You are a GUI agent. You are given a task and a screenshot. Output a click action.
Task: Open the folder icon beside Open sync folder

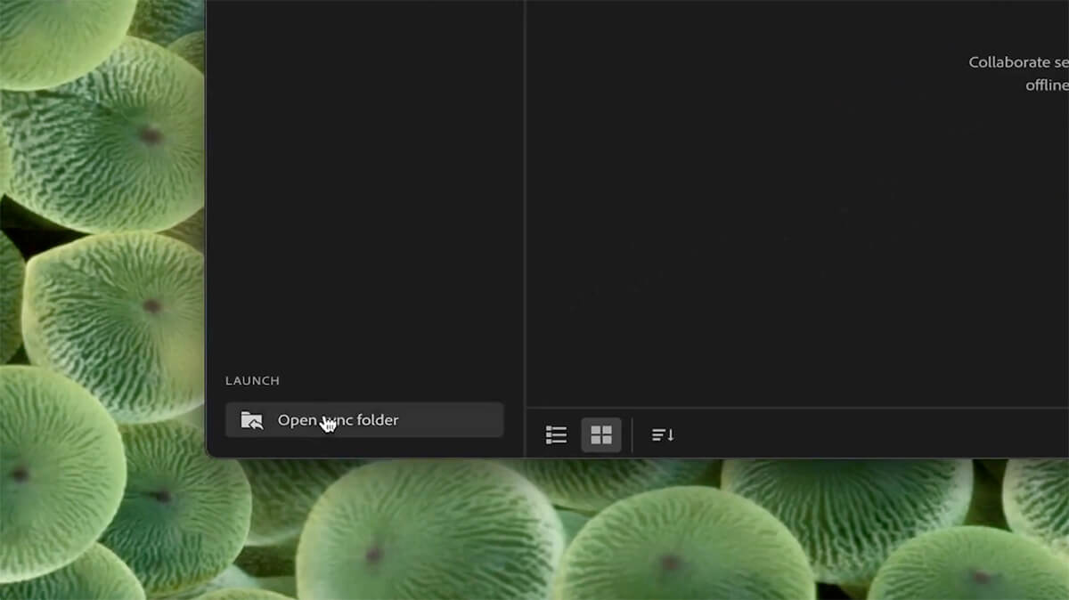click(252, 419)
